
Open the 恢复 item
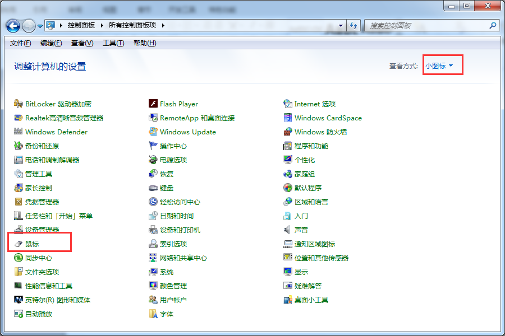(167, 174)
